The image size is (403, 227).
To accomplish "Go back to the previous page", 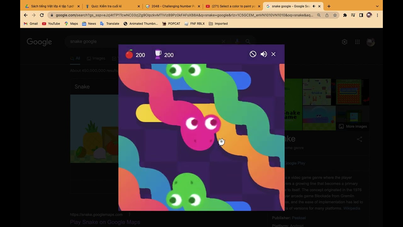I will [x=26, y=15].
